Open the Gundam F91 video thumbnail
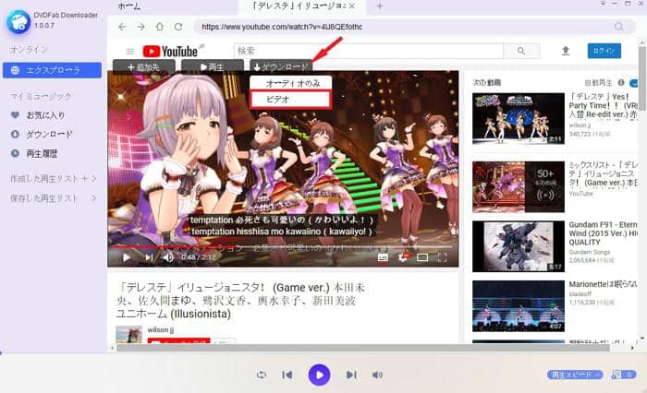 coord(519,246)
